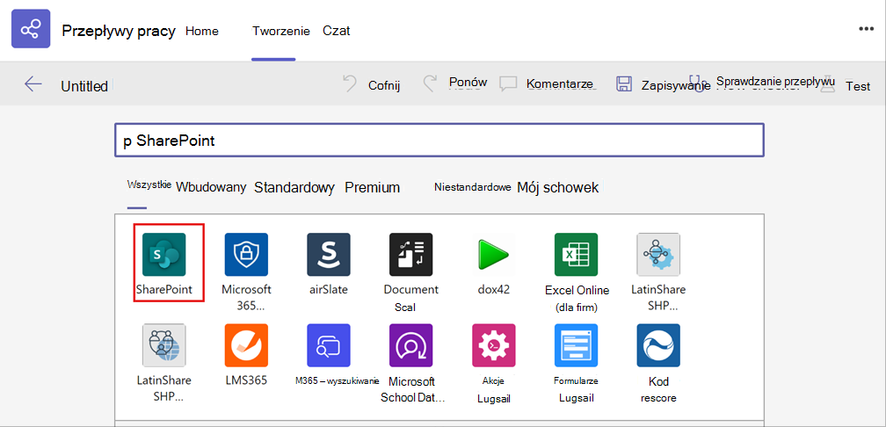The image size is (886, 427).
Task: Click the Przepływy pracy app icon
Action: tap(31, 29)
